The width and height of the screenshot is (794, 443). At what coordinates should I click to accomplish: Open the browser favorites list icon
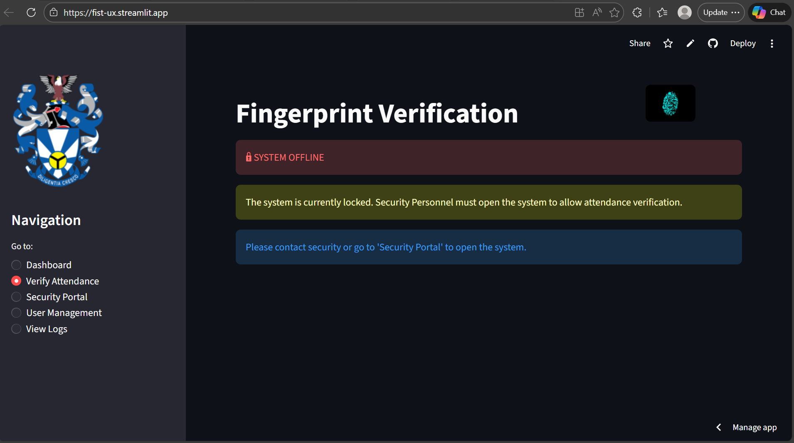click(662, 12)
